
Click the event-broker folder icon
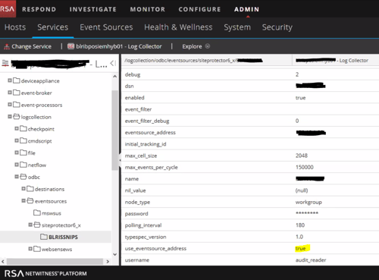(17, 93)
